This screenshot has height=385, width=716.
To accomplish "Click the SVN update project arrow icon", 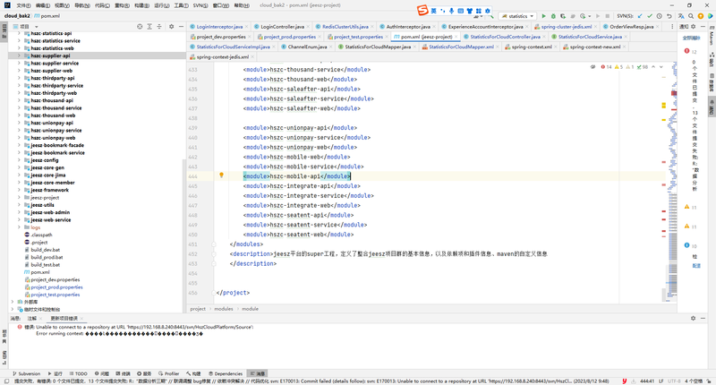I will tap(640, 16).
